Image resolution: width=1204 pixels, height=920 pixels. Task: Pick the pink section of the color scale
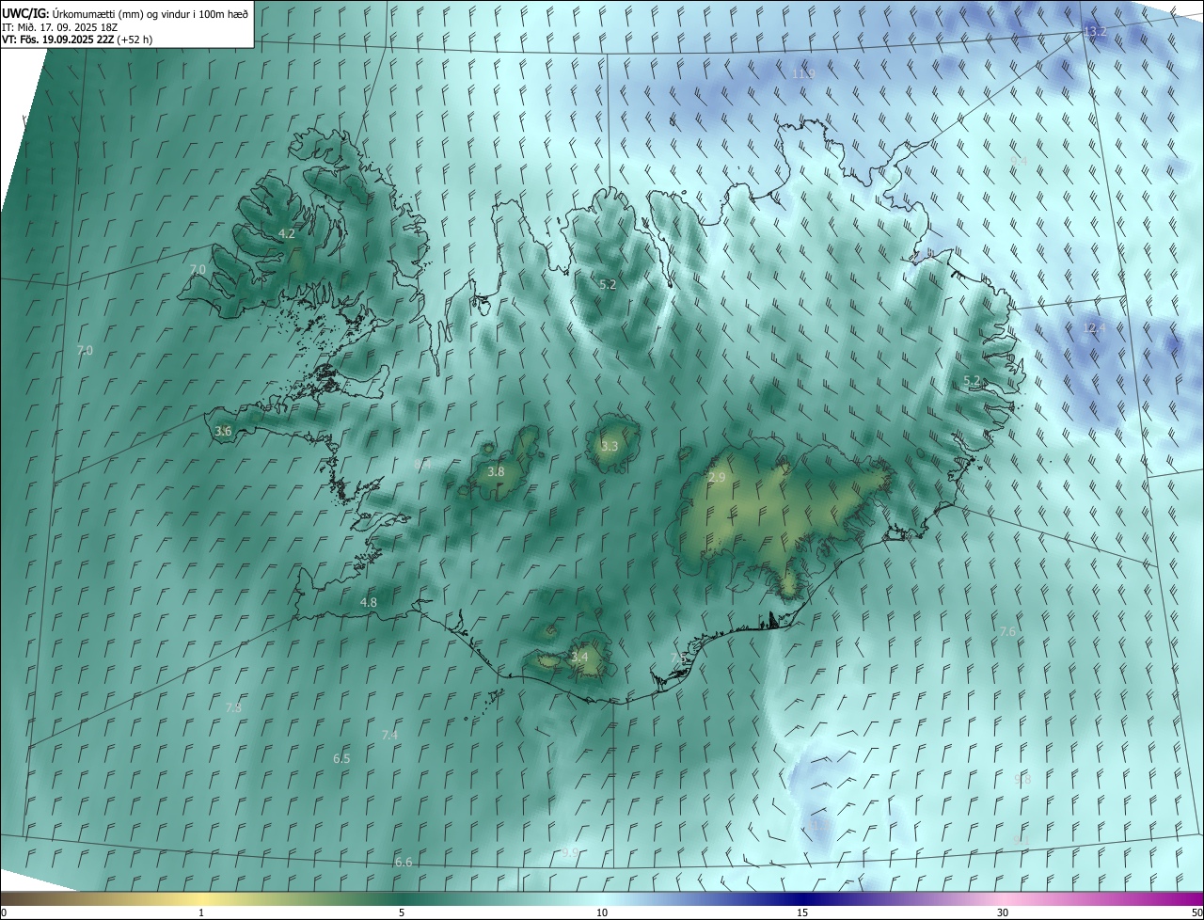[1003, 897]
